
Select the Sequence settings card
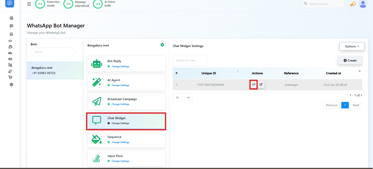126,139
